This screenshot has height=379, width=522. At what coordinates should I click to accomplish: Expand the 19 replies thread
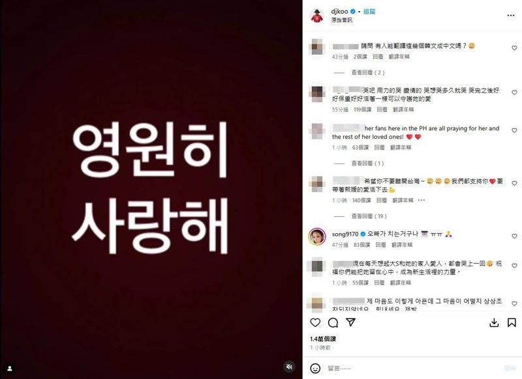coord(369,216)
